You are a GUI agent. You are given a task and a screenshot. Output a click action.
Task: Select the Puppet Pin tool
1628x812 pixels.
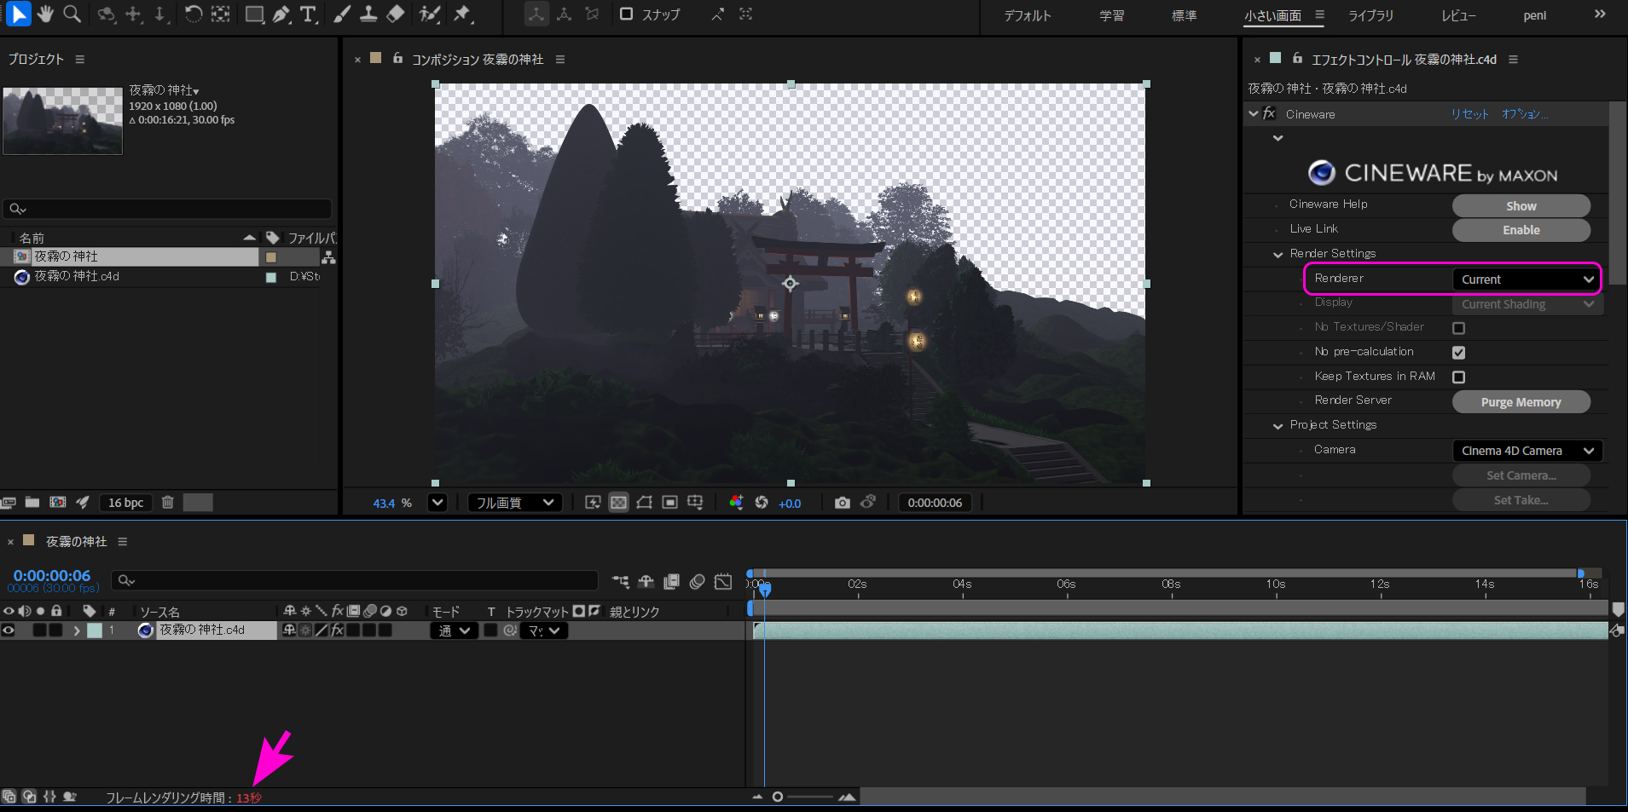pos(462,14)
